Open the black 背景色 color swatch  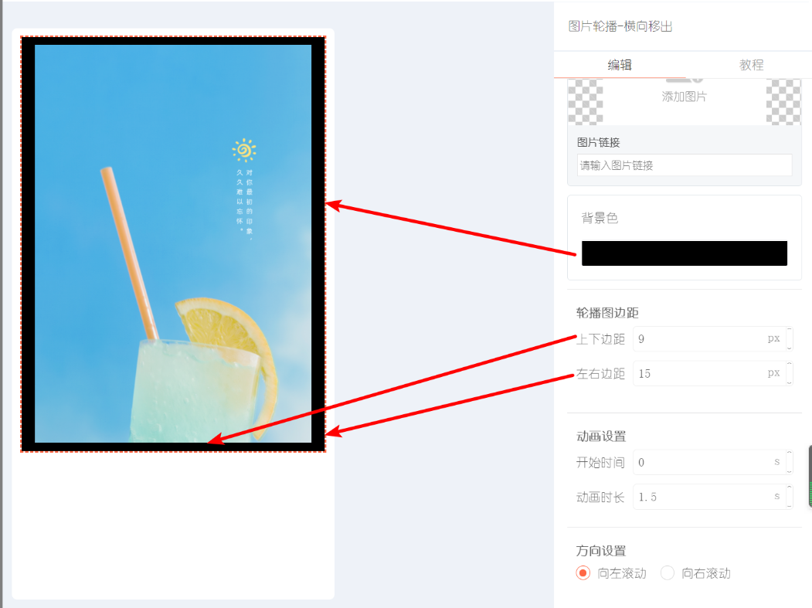[x=684, y=253]
